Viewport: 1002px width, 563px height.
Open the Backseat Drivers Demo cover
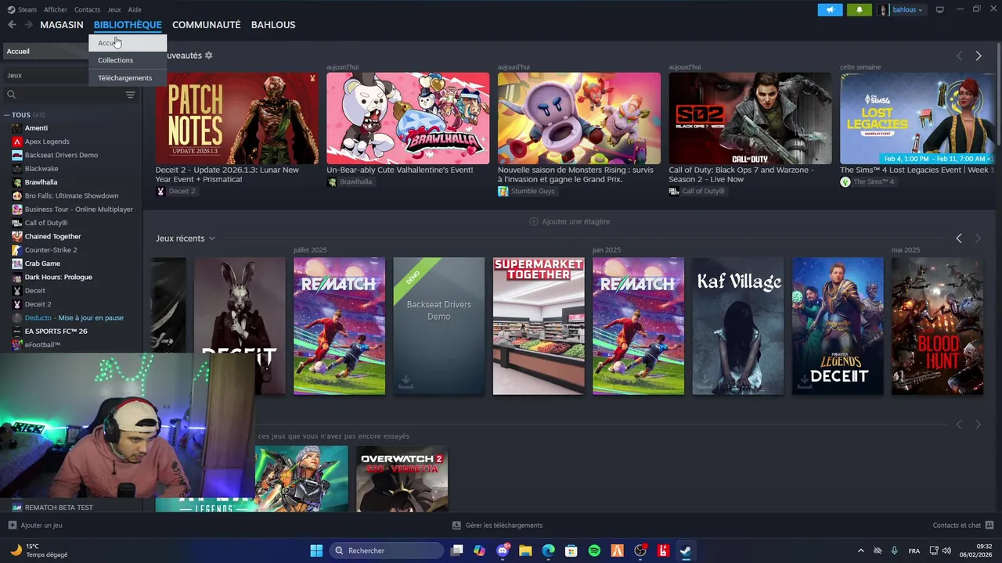pos(439,326)
